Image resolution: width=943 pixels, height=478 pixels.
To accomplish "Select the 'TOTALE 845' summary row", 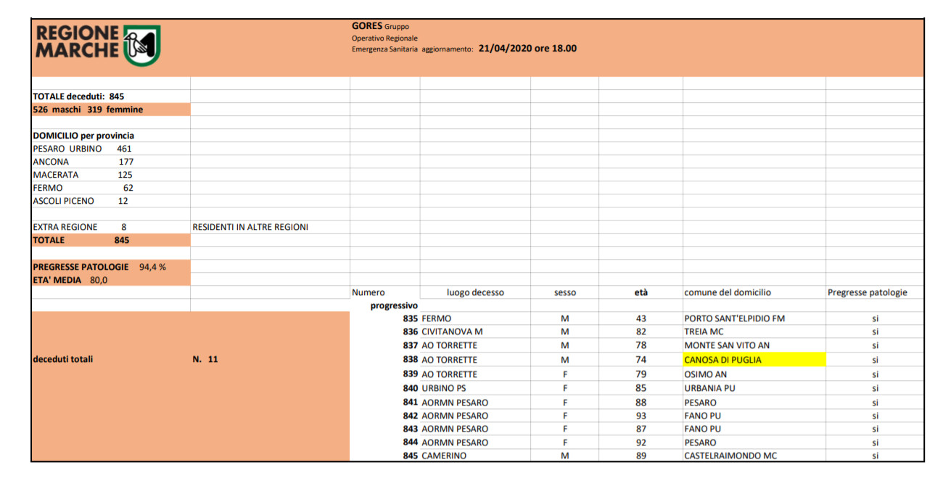I will 111,240.
